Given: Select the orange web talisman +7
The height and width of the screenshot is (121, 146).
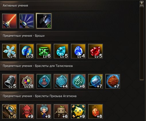Looking at the screenshot, I should pos(113,81).
